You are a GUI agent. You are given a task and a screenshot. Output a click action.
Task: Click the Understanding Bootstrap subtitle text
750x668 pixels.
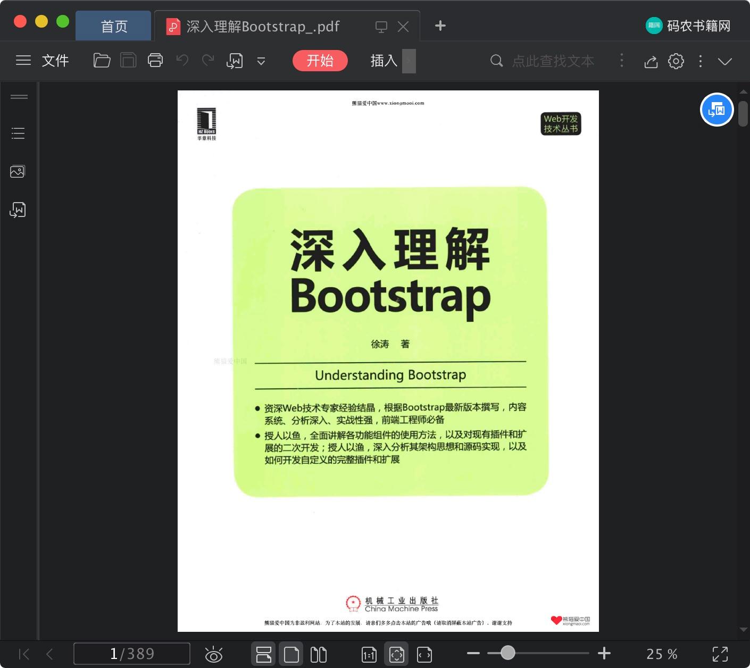tap(390, 375)
